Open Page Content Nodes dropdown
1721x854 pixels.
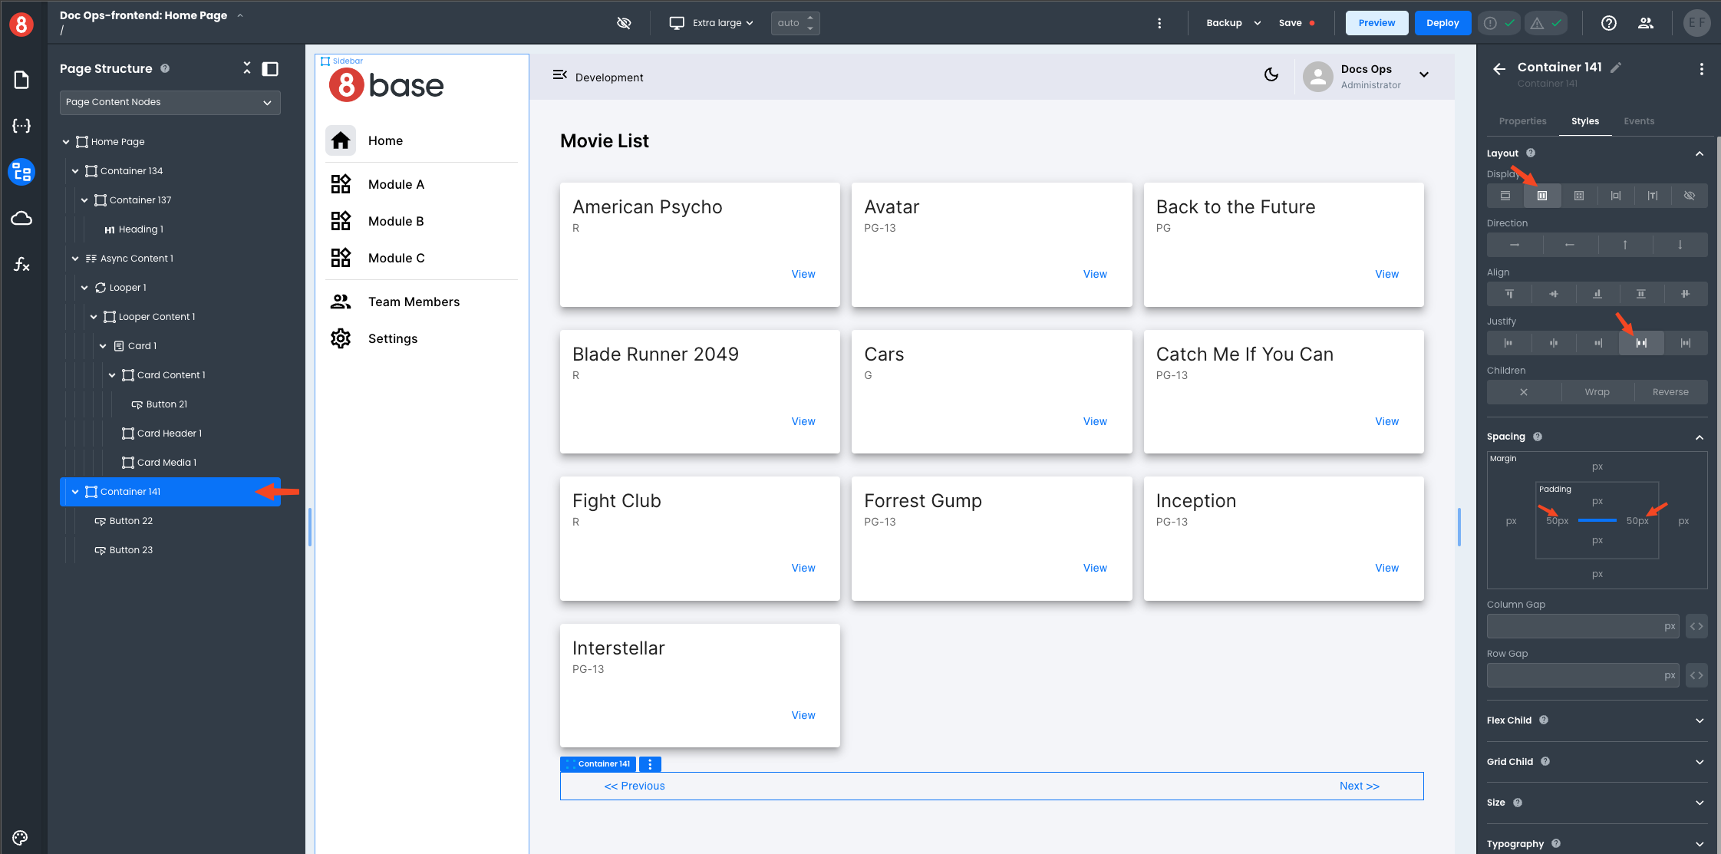[170, 102]
